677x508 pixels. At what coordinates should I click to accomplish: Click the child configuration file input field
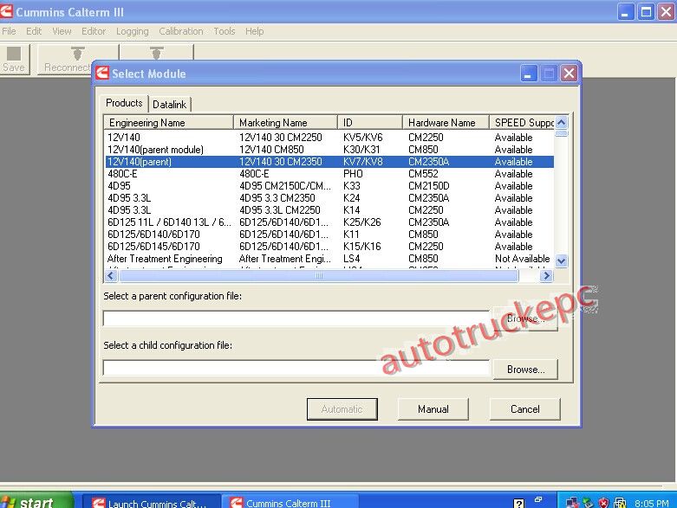(296, 368)
